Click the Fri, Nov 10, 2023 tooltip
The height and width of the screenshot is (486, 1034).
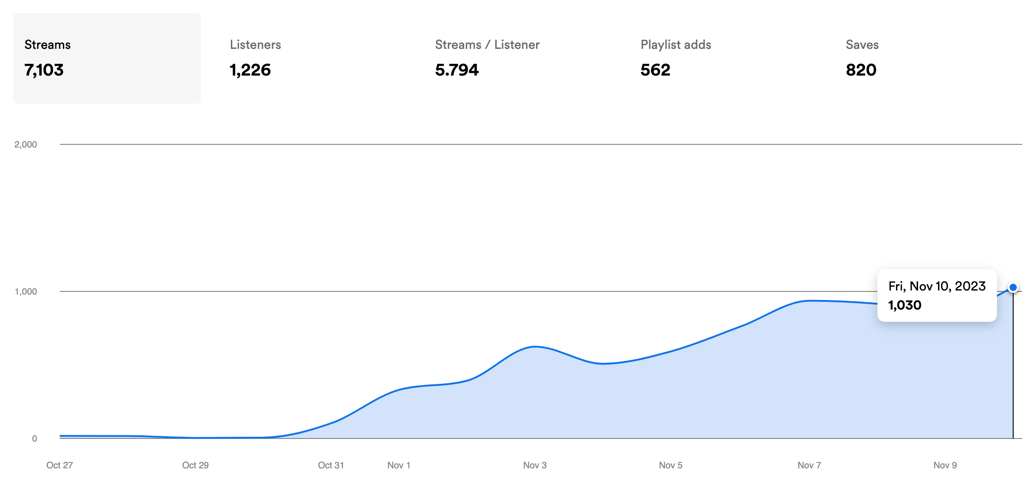tap(937, 295)
